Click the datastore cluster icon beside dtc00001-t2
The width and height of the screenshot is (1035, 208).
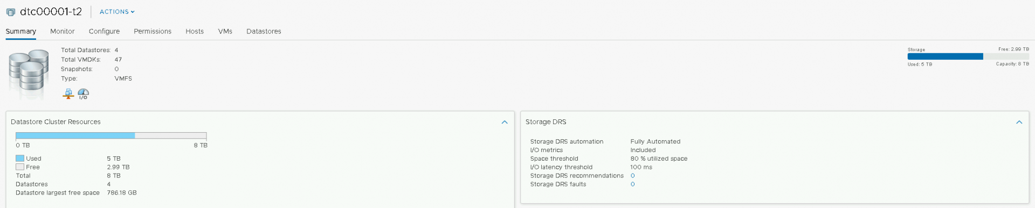click(x=10, y=12)
